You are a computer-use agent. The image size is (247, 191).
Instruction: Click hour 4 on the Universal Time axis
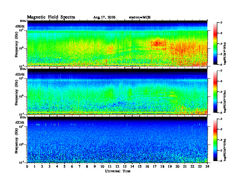57,166
